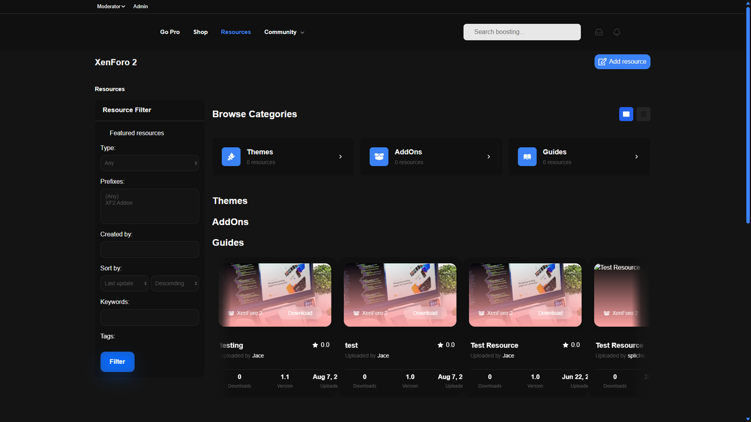This screenshot has height=422, width=751.
Task: Click the star rating on testing card
Action: 321,345
